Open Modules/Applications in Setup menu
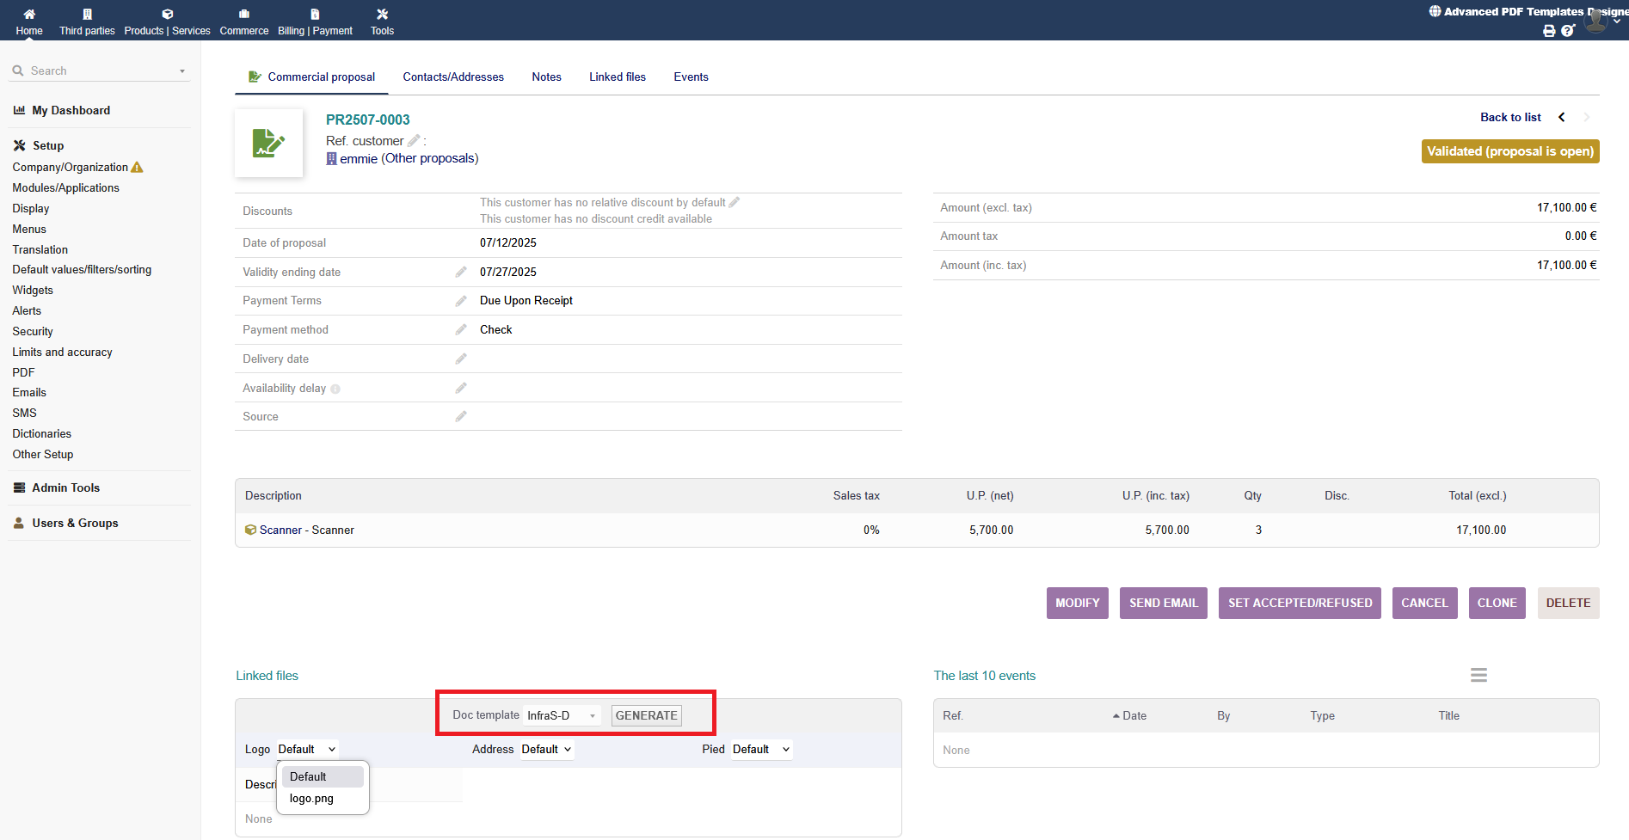The height and width of the screenshot is (840, 1629). click(x=66, y=188)
